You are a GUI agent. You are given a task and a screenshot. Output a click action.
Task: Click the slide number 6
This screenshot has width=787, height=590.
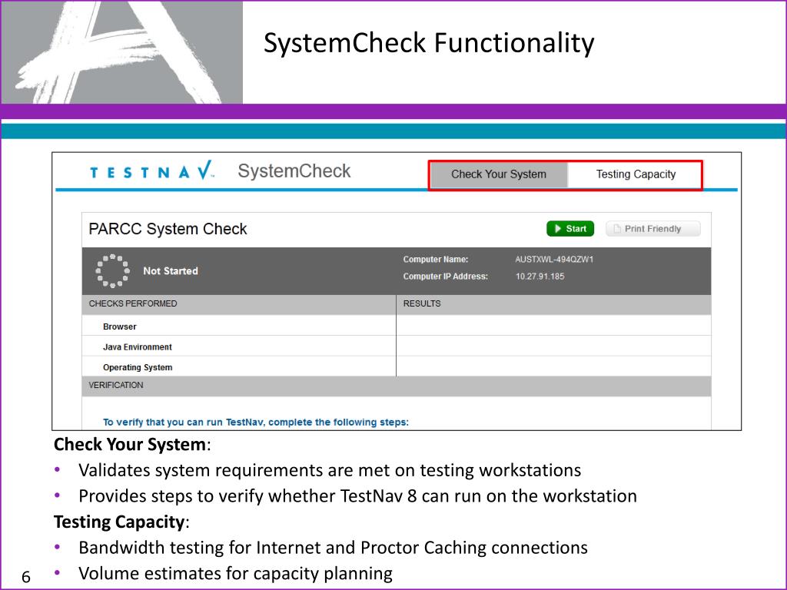click(x=26, y=577)
